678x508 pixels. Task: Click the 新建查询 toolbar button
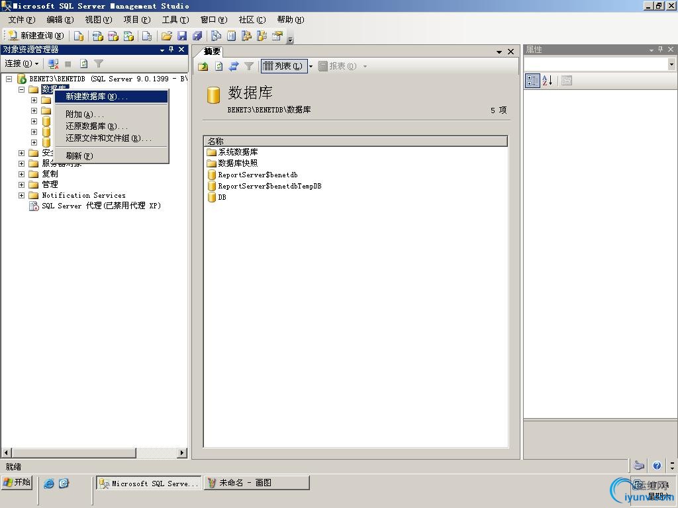click(x=36, y=36)
